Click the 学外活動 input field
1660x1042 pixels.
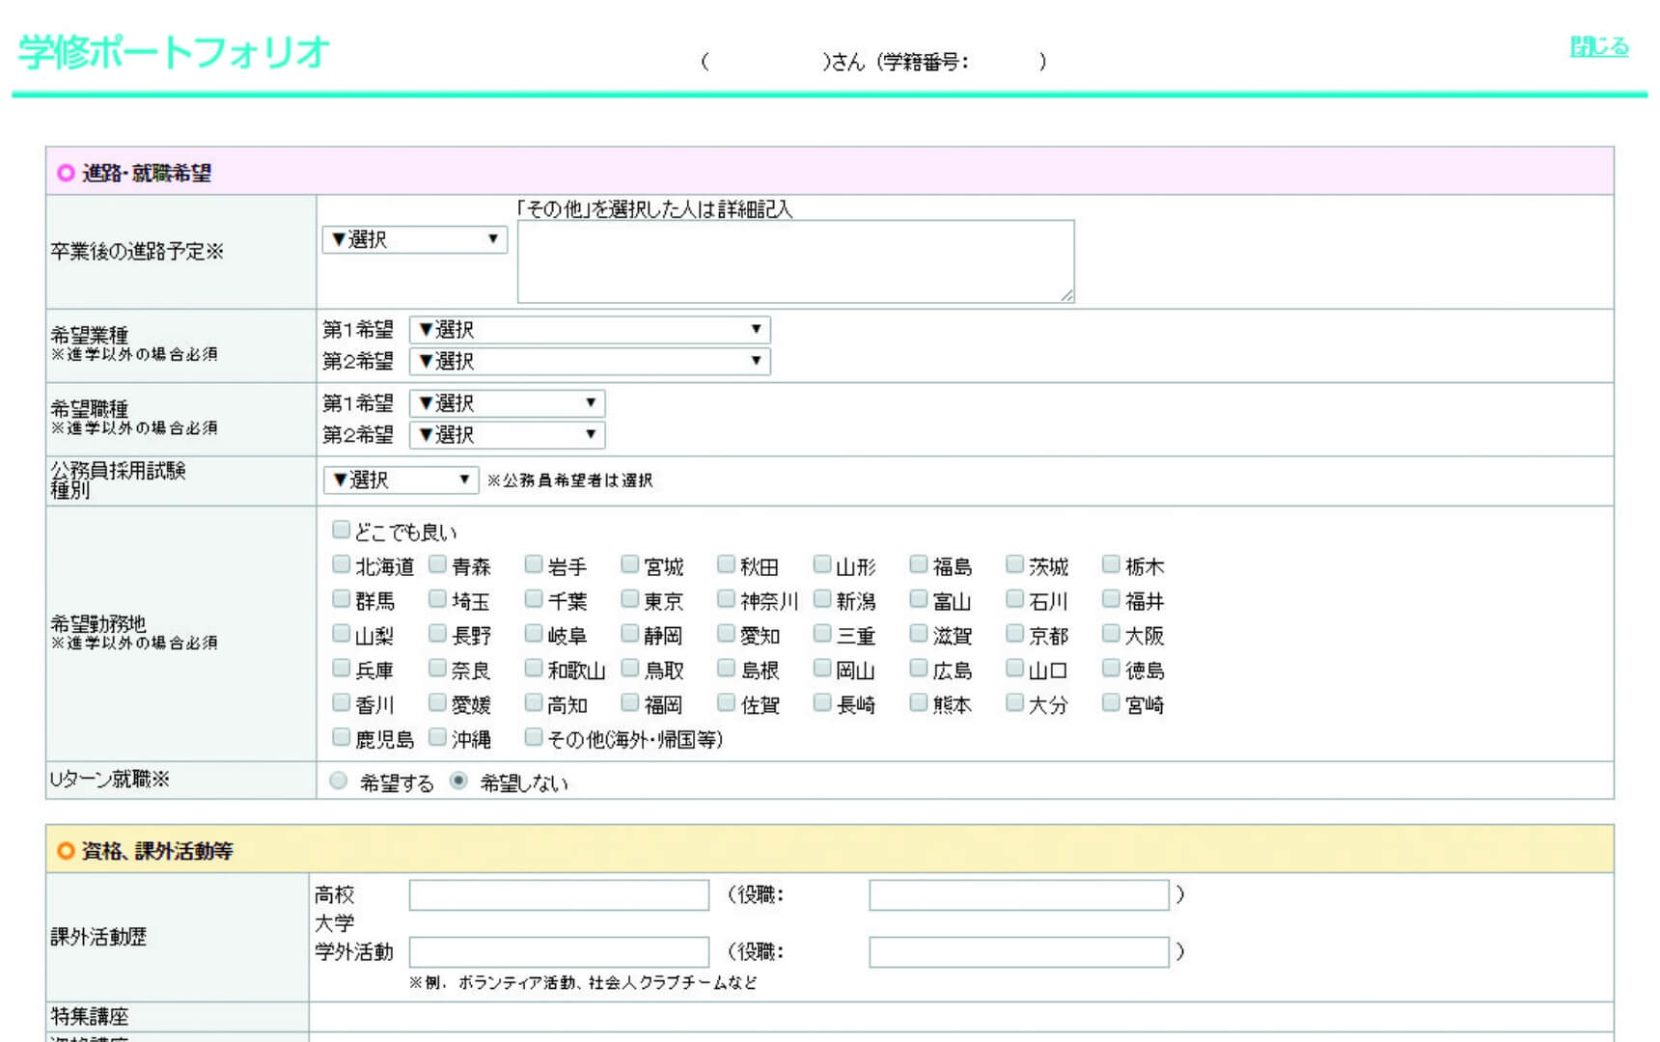(559, 952)
